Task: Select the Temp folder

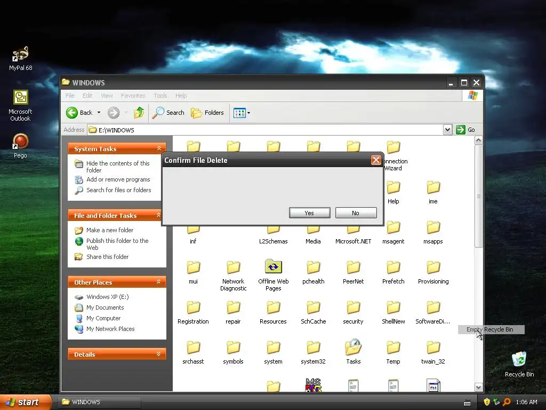Action: coord(393,352)
